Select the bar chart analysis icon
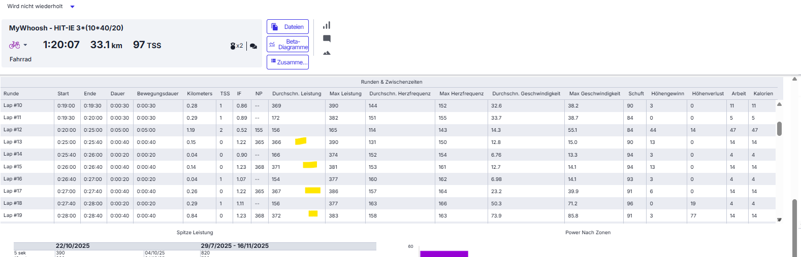 (x=327, y=25)
